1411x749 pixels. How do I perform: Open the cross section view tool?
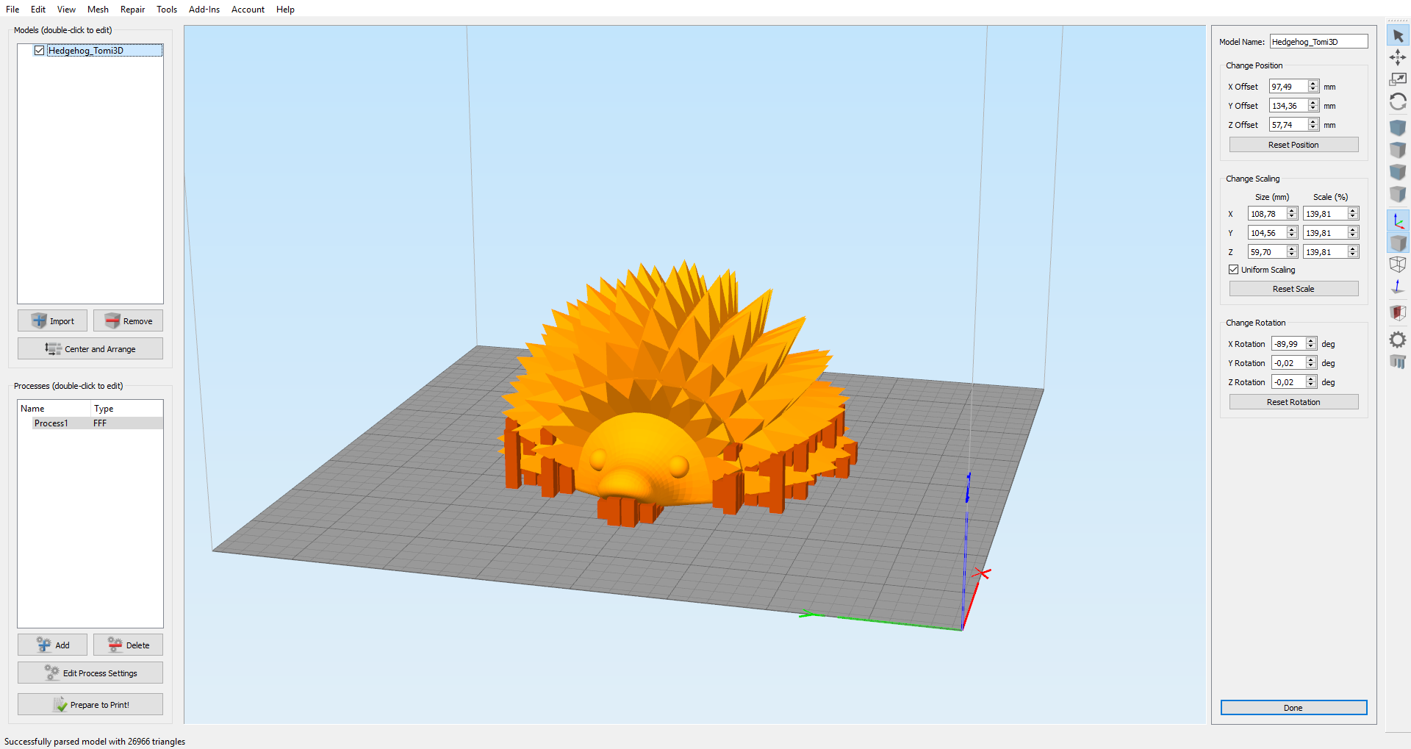[x=1398, y=313]
